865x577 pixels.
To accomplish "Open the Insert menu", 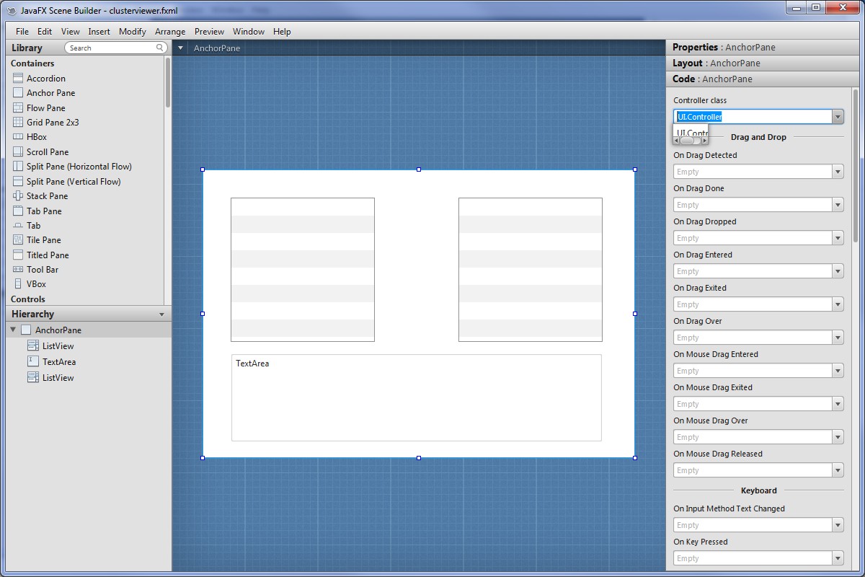I will [x=99, y=31].
